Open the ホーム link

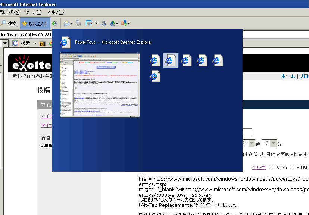point(288,76)
